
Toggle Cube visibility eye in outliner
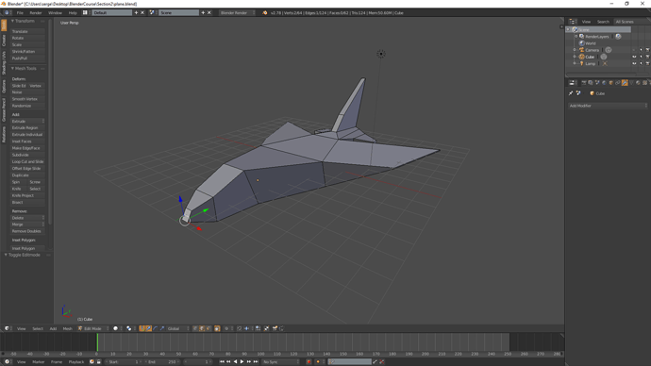pyautogui.click(x=634, y=57)
